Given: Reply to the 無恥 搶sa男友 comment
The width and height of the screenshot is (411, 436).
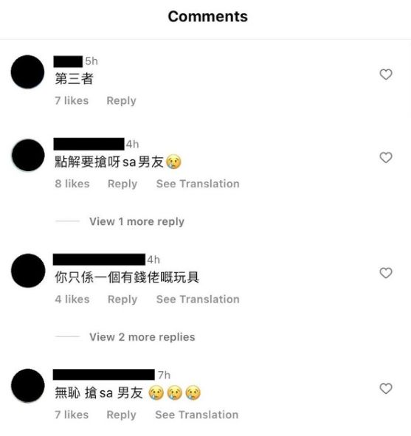Looking at the screenshot, I should (121, 415).
